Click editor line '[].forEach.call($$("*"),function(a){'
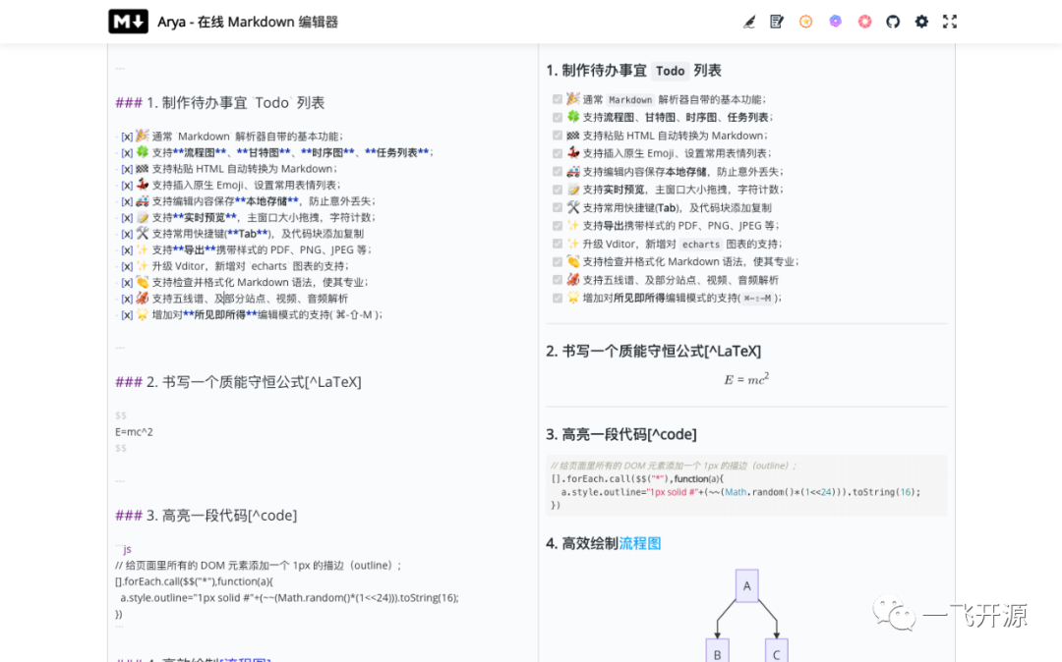This screenshot has width=1062, height=662. (195, 581)
